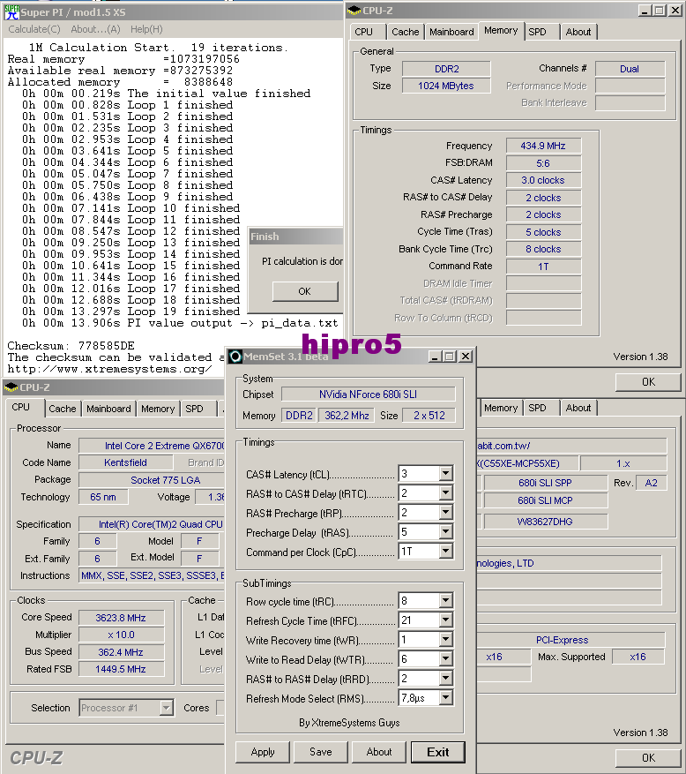Open Cache tab in bottom-left CPU-Z window
This screenshot has width=686, height=774.
[62, 409]
